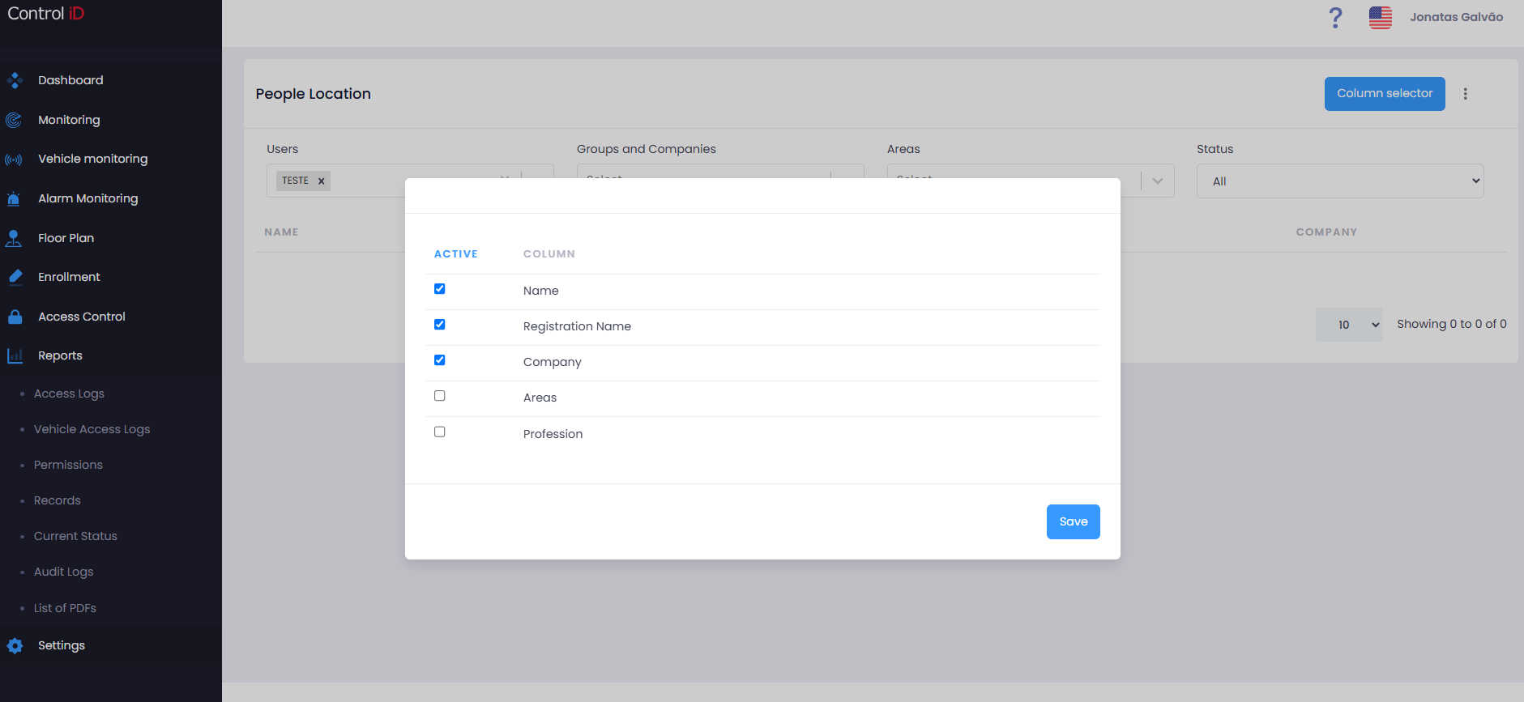The width and height of the screenshot is (1524, 702).
Task: Click the Access Control lock icon
Action: (x=15, y=317)
